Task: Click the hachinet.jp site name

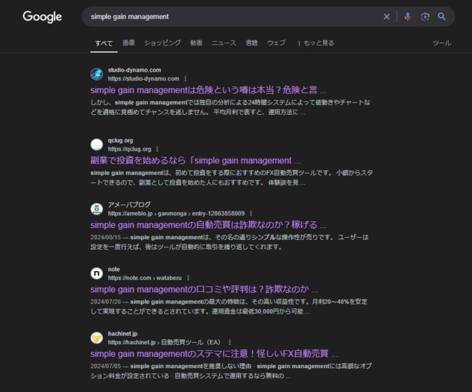Action: point(123,334)
